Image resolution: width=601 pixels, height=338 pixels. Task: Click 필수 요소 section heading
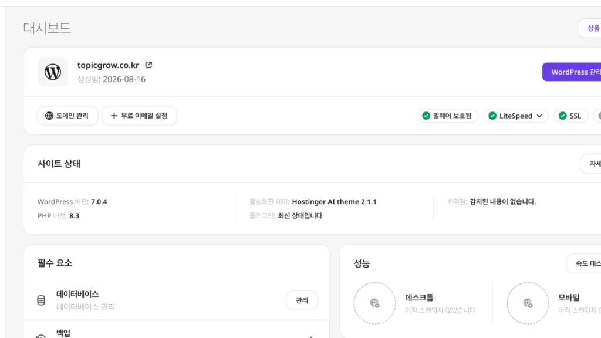tap(55, 263)
